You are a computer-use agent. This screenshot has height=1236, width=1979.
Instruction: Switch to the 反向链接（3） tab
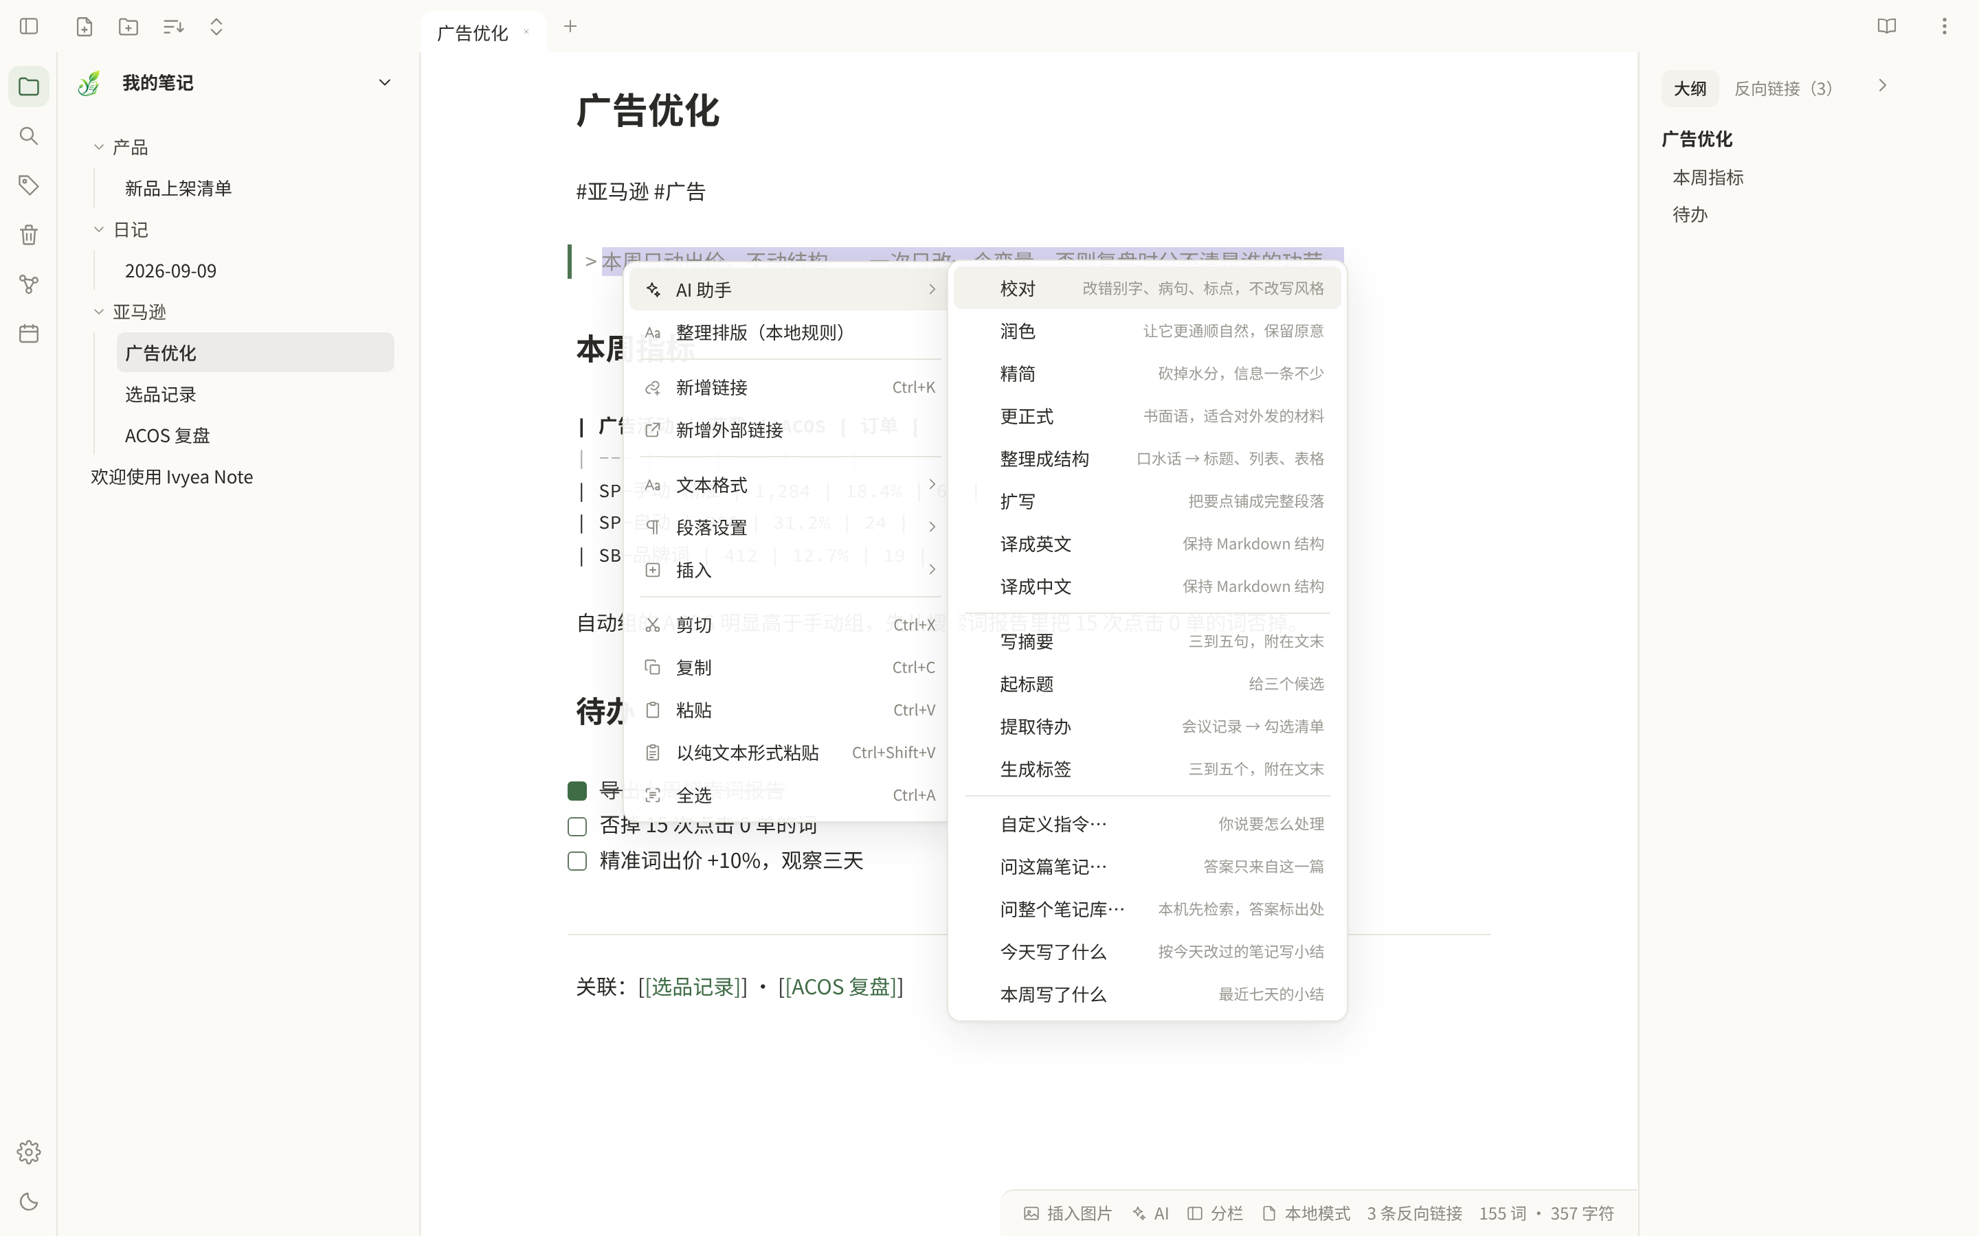click(1784, 89)
